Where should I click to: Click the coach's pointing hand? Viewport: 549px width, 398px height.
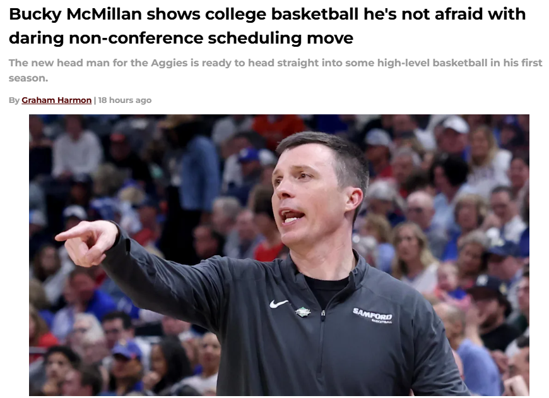88,242
